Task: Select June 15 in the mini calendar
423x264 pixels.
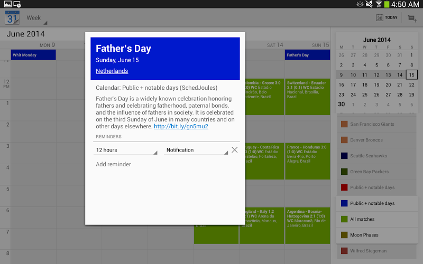Action: coord(412,75)
